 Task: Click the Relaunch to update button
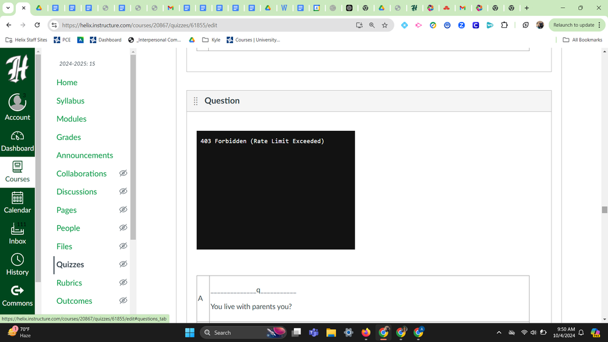(573, 25)
